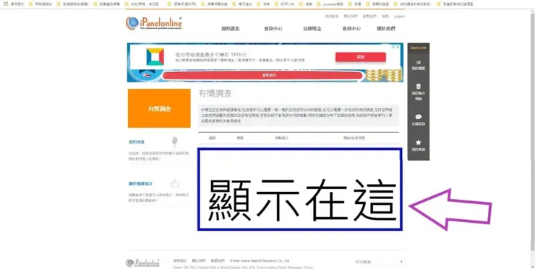Open the browser apps grid icon

[x=6, y=4]
